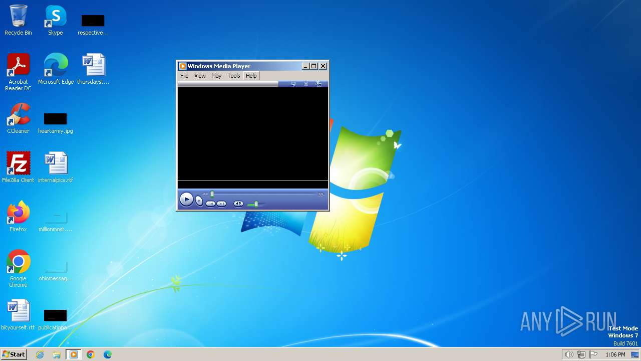Open the system tray volume control
641x361 pixels.
[569, 354]
